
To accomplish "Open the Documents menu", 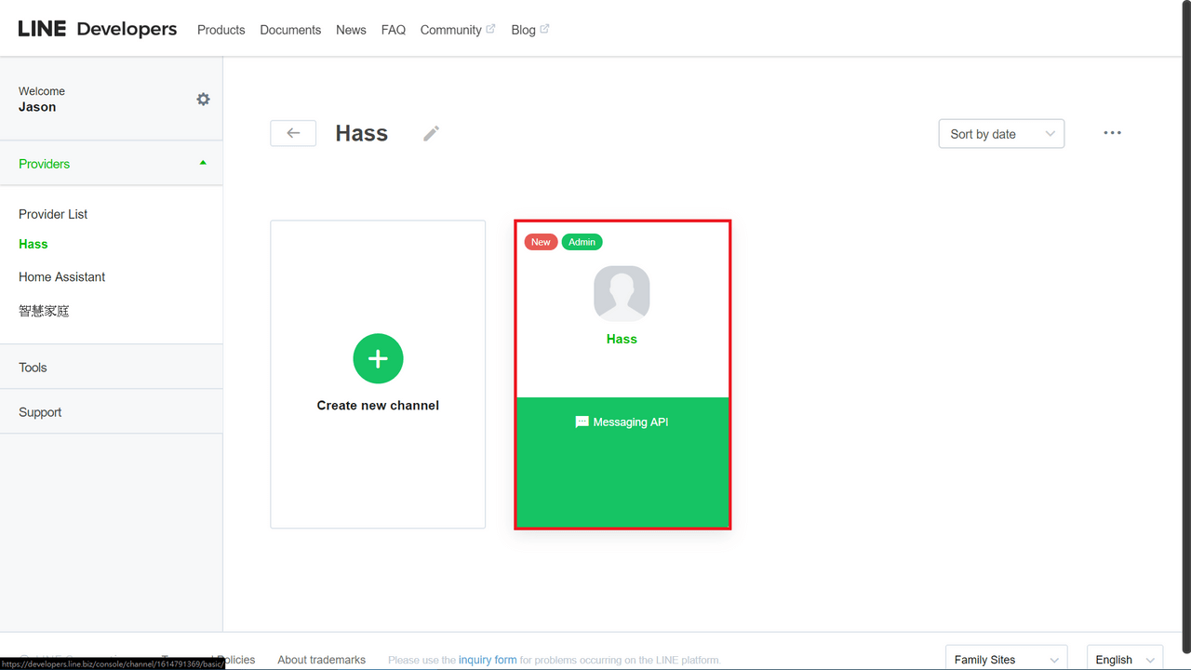I will pyautogui.click(x=290, y=30).
